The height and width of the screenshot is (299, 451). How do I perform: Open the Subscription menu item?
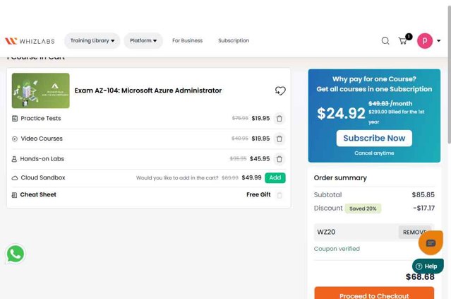(234, 40)
